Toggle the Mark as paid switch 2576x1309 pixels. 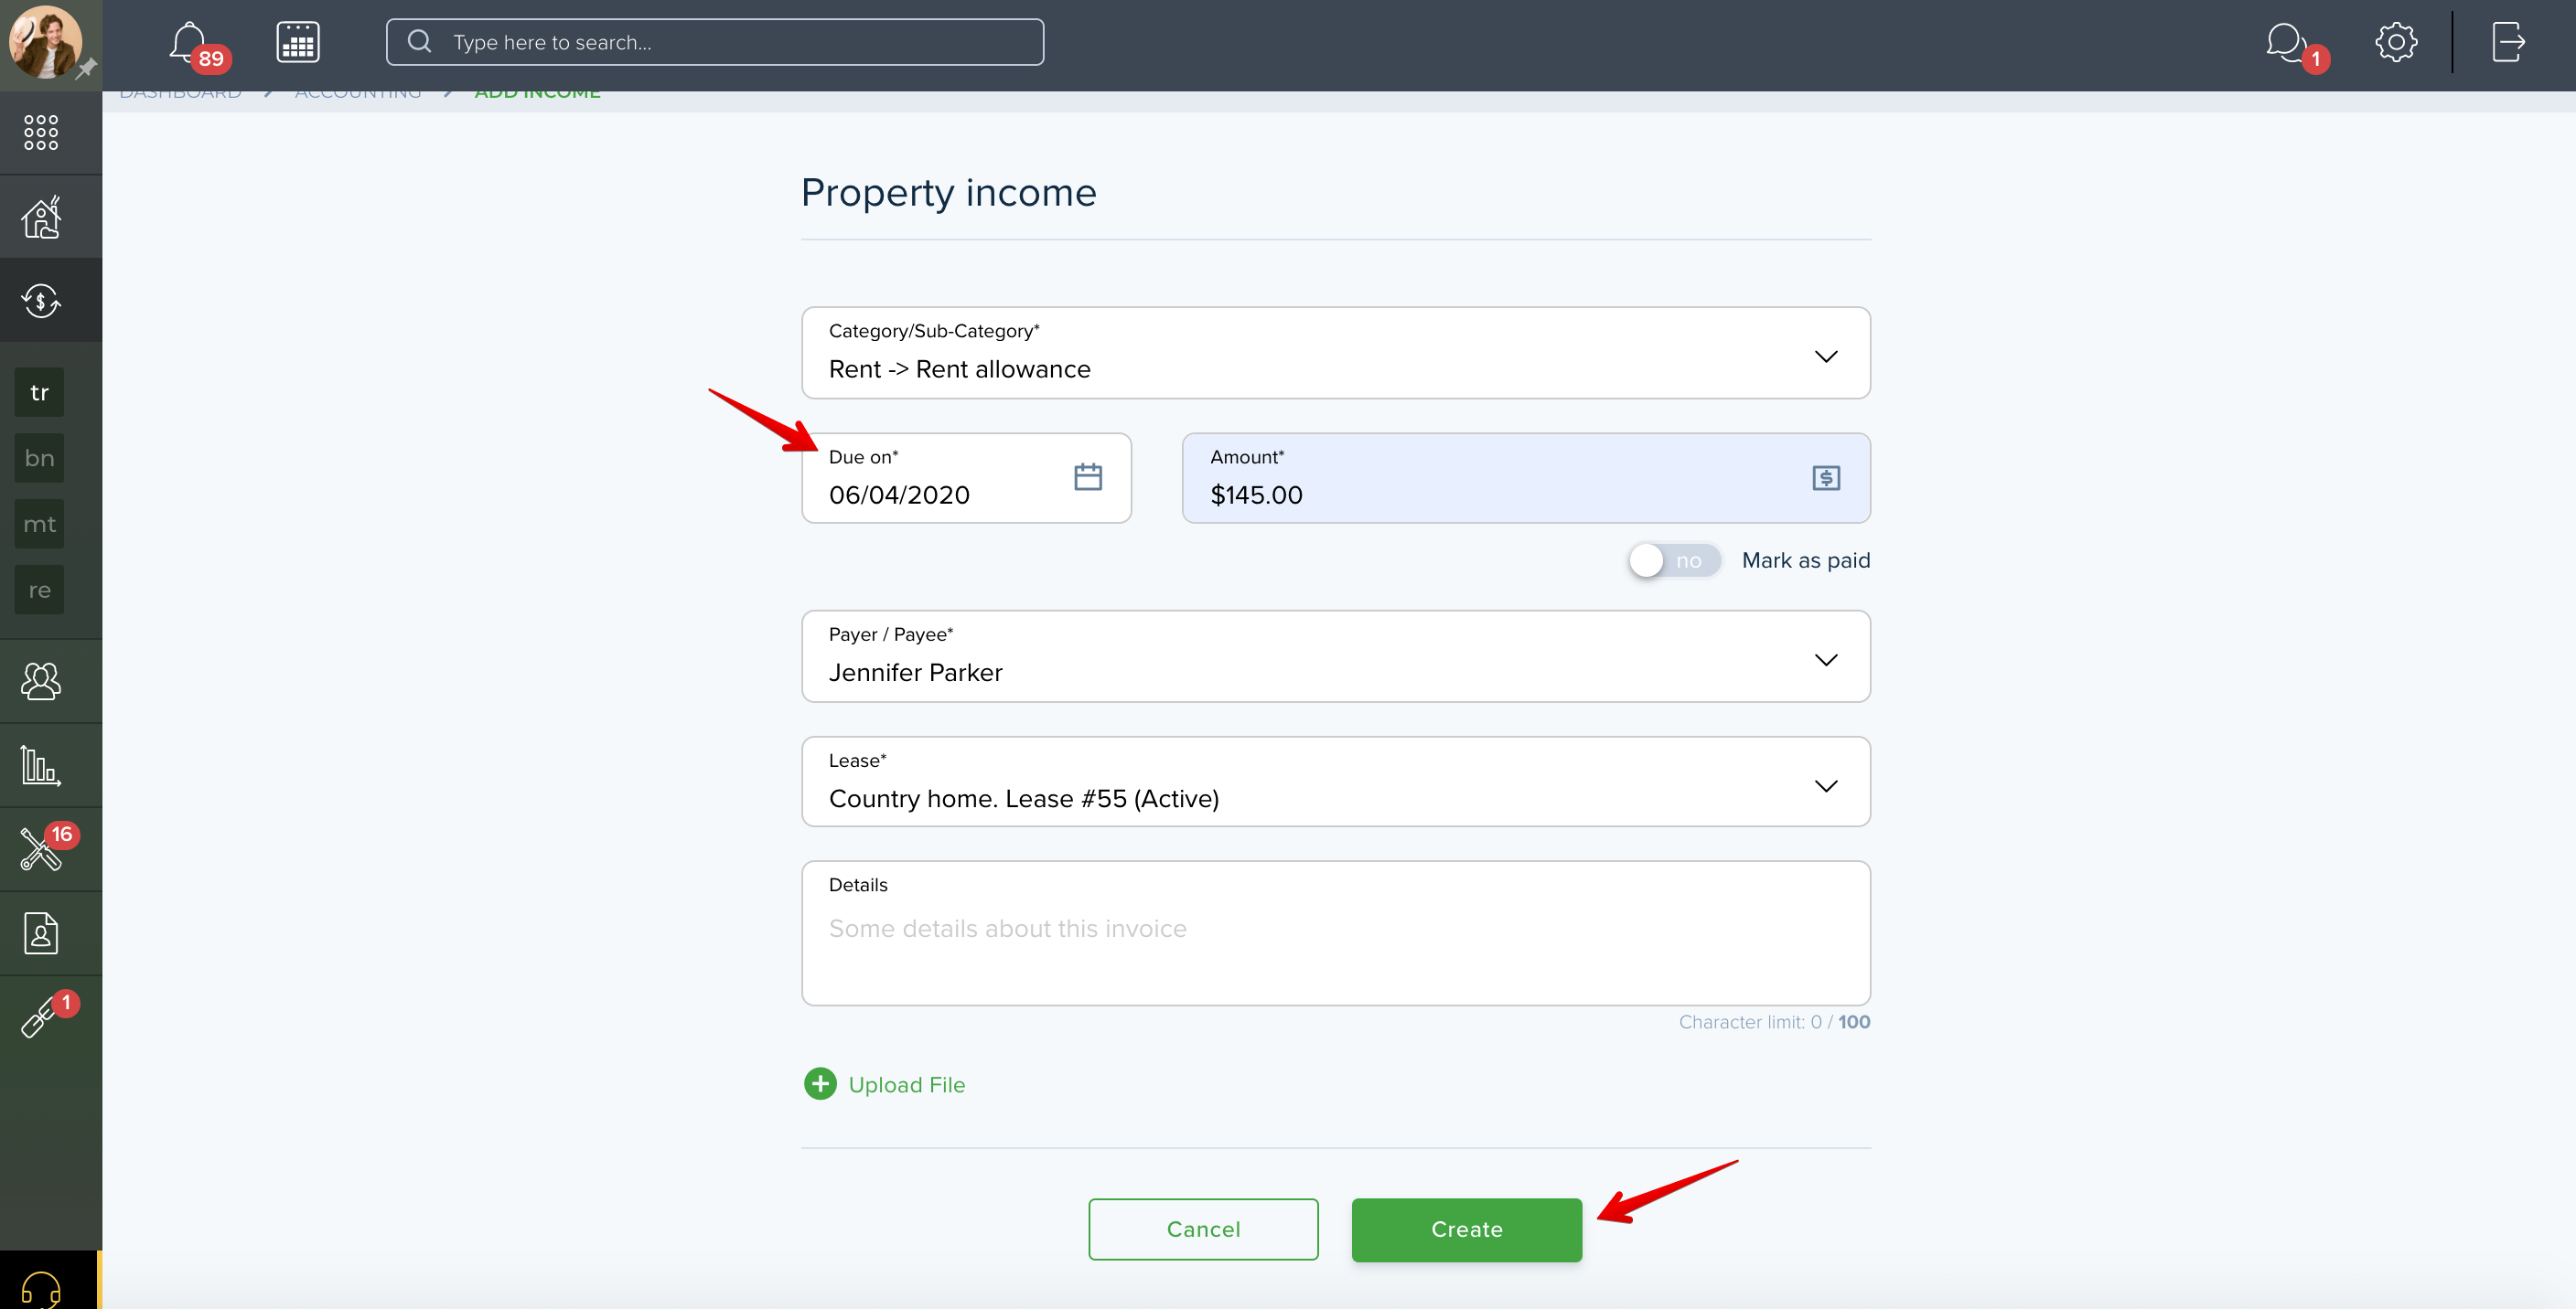click(1675, 560)
